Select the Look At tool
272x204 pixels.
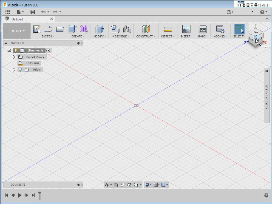click(116, 185)
